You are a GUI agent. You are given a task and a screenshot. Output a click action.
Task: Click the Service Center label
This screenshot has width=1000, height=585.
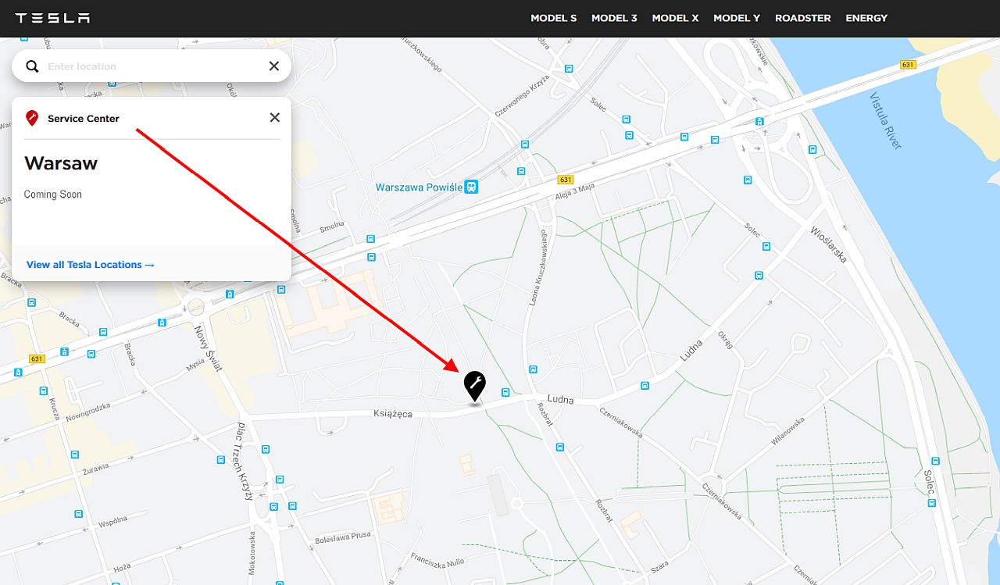click(x=84, y=119)
